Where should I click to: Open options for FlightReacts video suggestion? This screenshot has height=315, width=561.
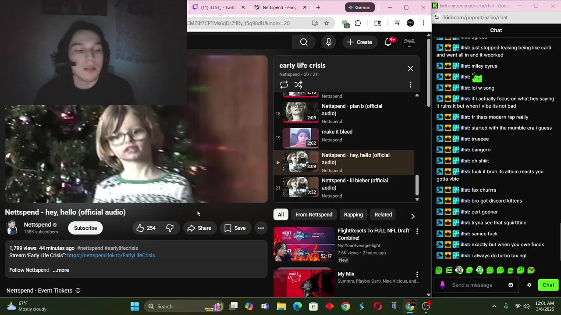tap(417, 231)
